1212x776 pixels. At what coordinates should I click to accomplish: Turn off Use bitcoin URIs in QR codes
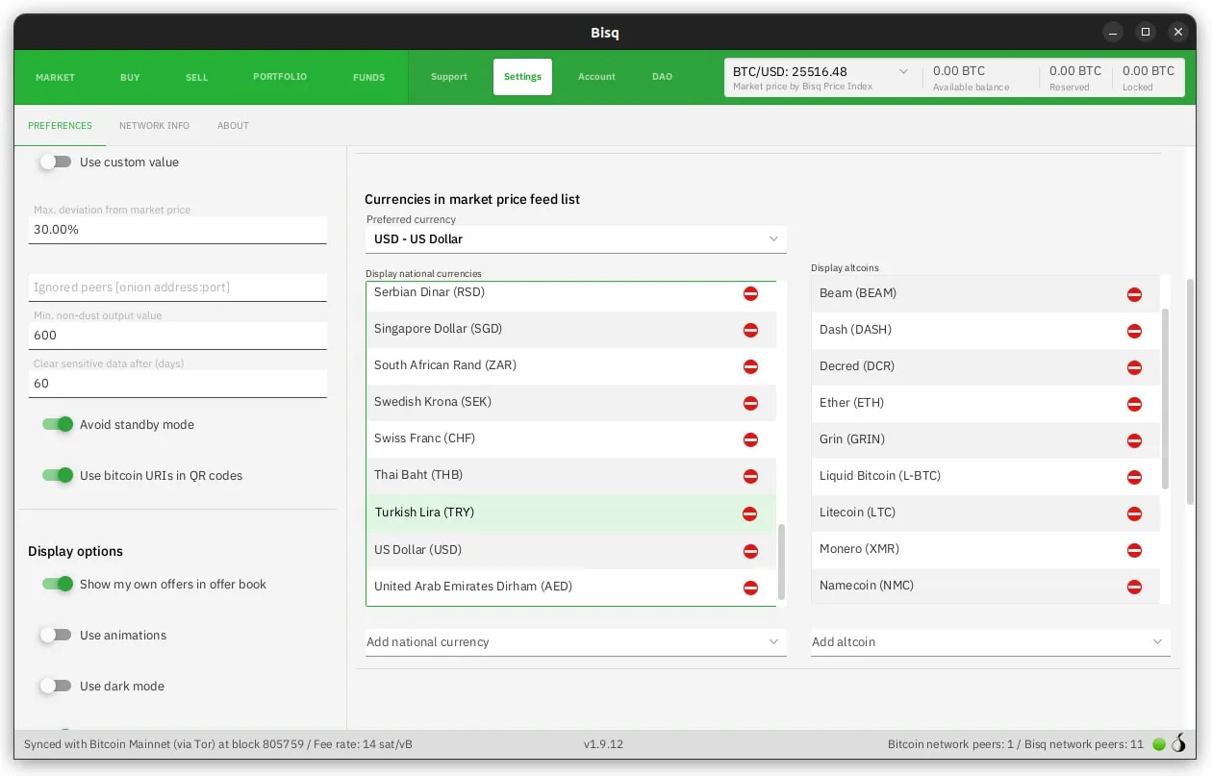58,475
